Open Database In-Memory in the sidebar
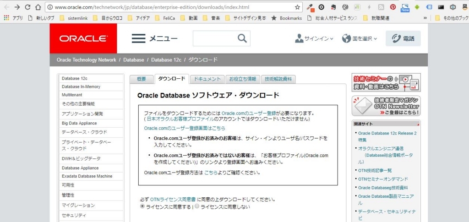This screenshot has height=222, width=469. (x=91, y=87)
